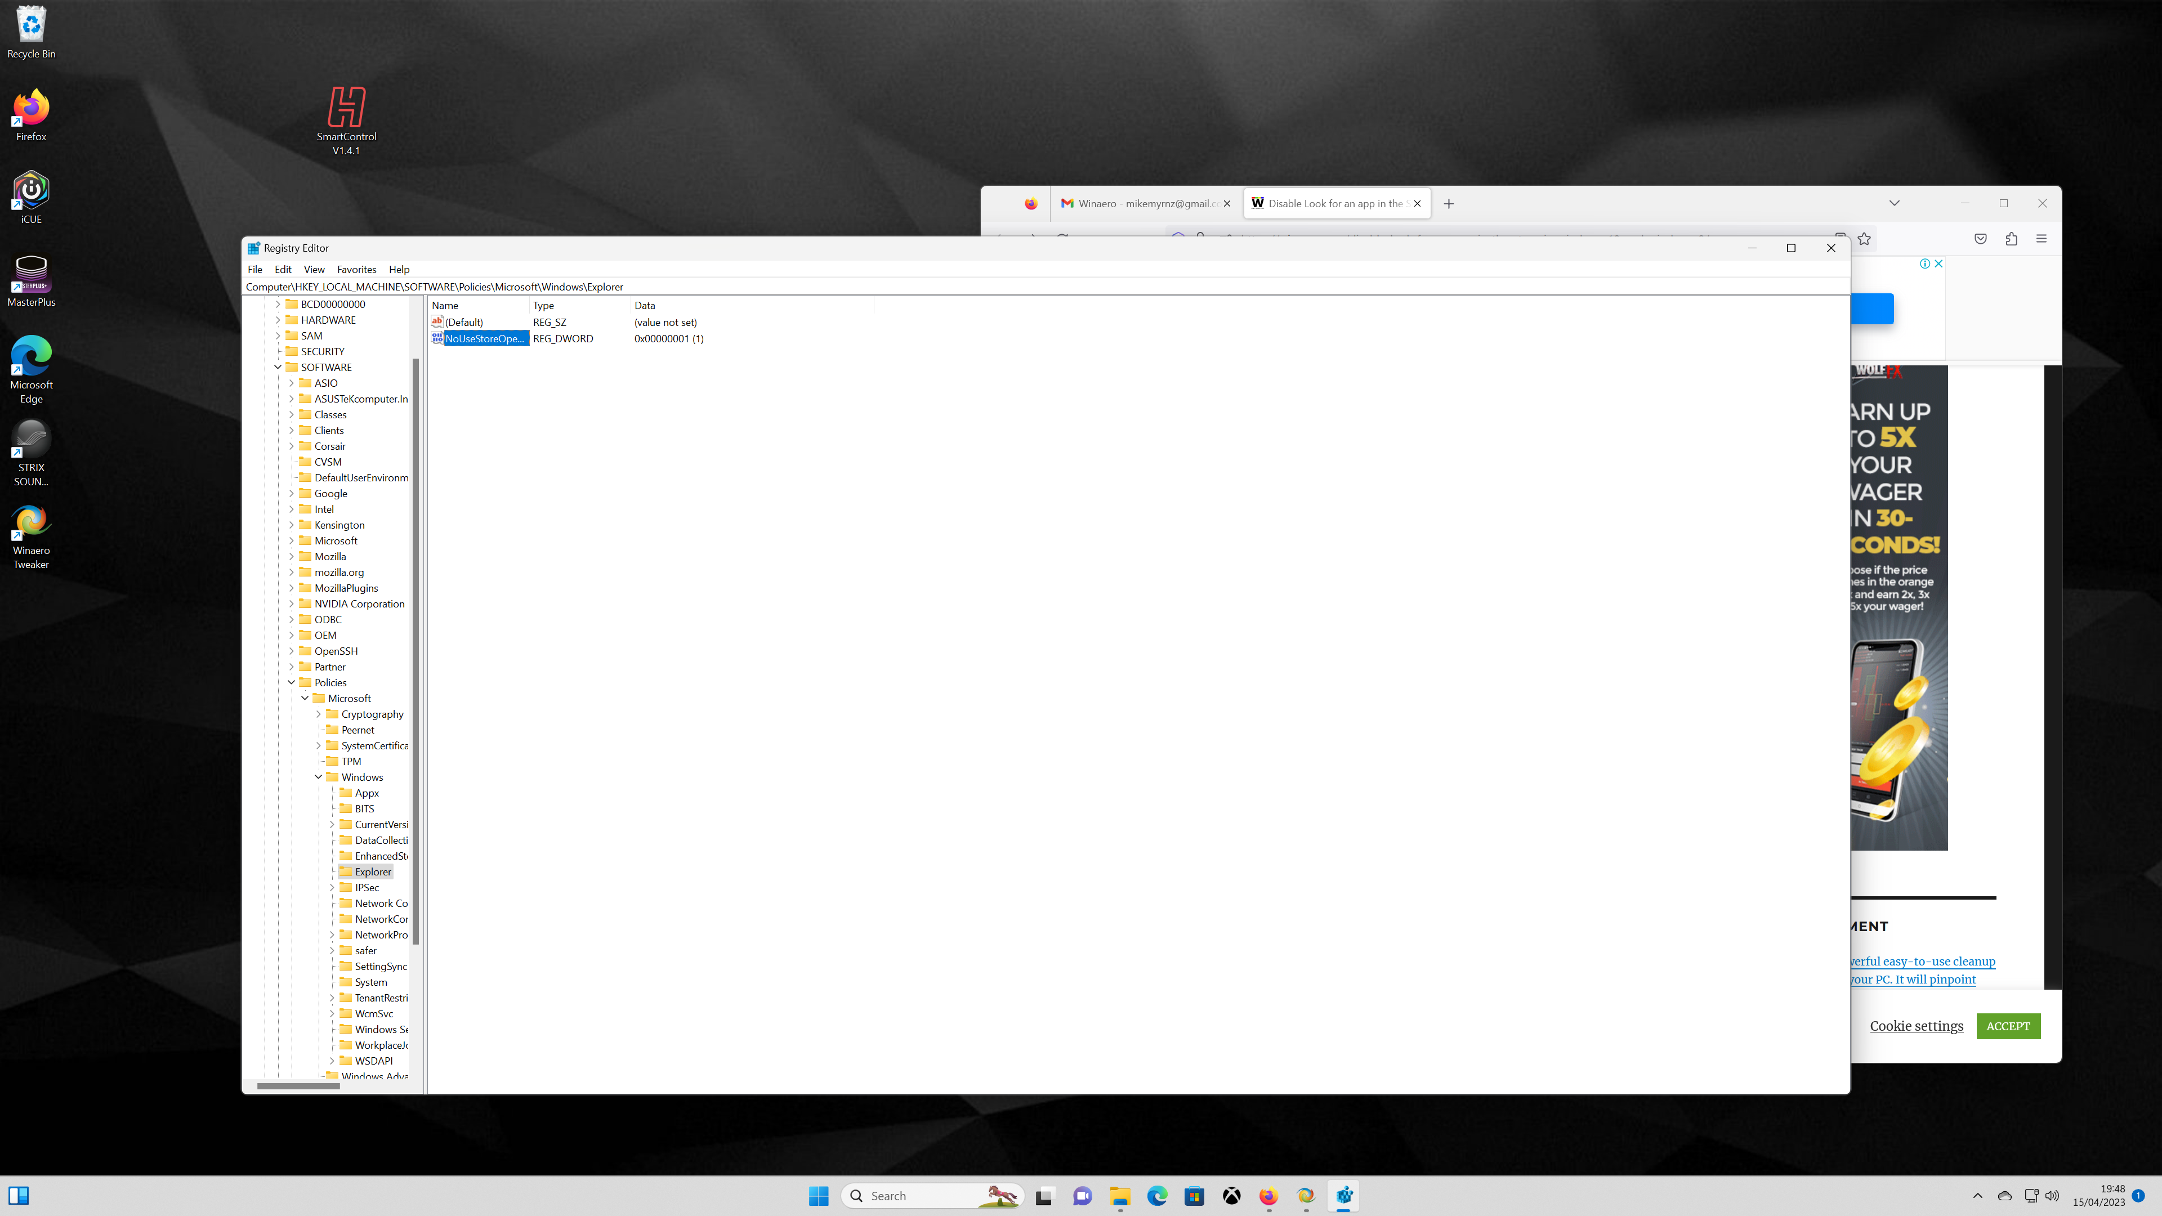Open Winaero Tweaker desktop shortcut
Viewport: 2162px width, 1216px height.
(x=31, y=537)
